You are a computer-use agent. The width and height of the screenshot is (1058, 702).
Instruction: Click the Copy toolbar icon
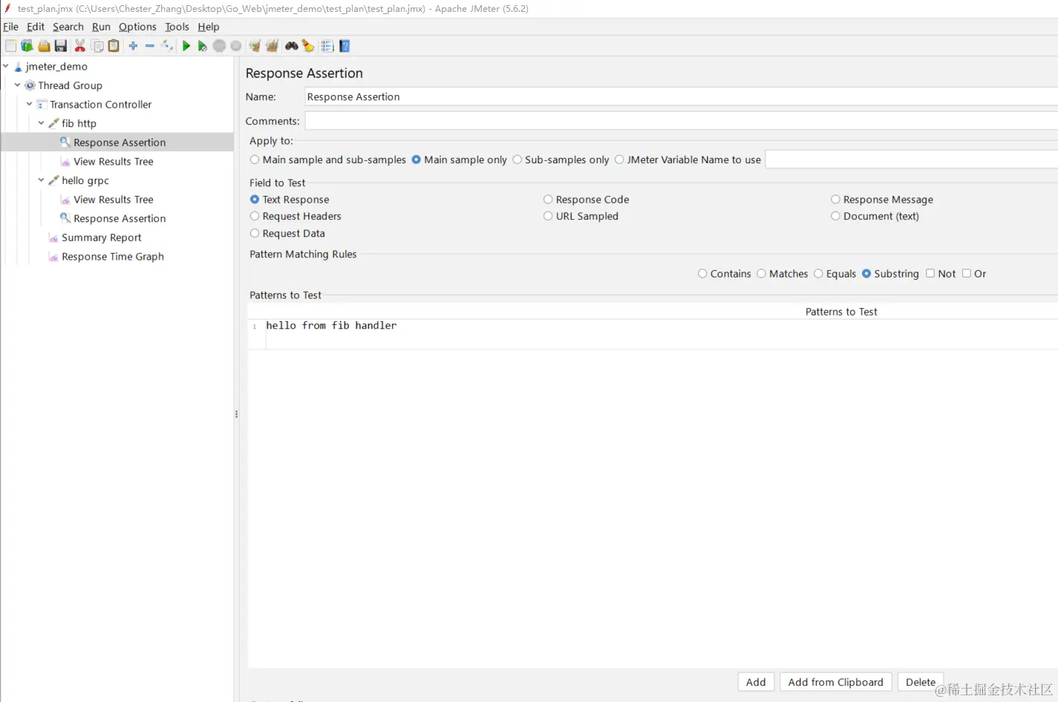coord(97,46)
